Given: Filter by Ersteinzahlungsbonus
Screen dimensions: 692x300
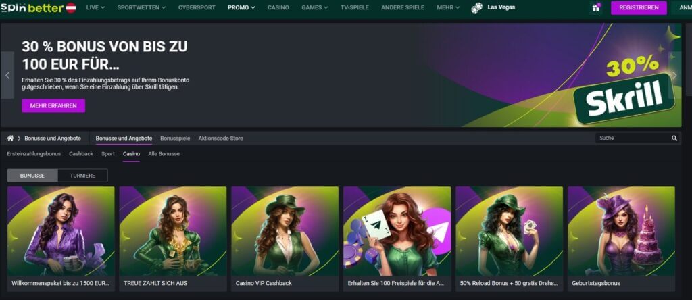Looking at the screenshot, I should [x=34, y=154].
